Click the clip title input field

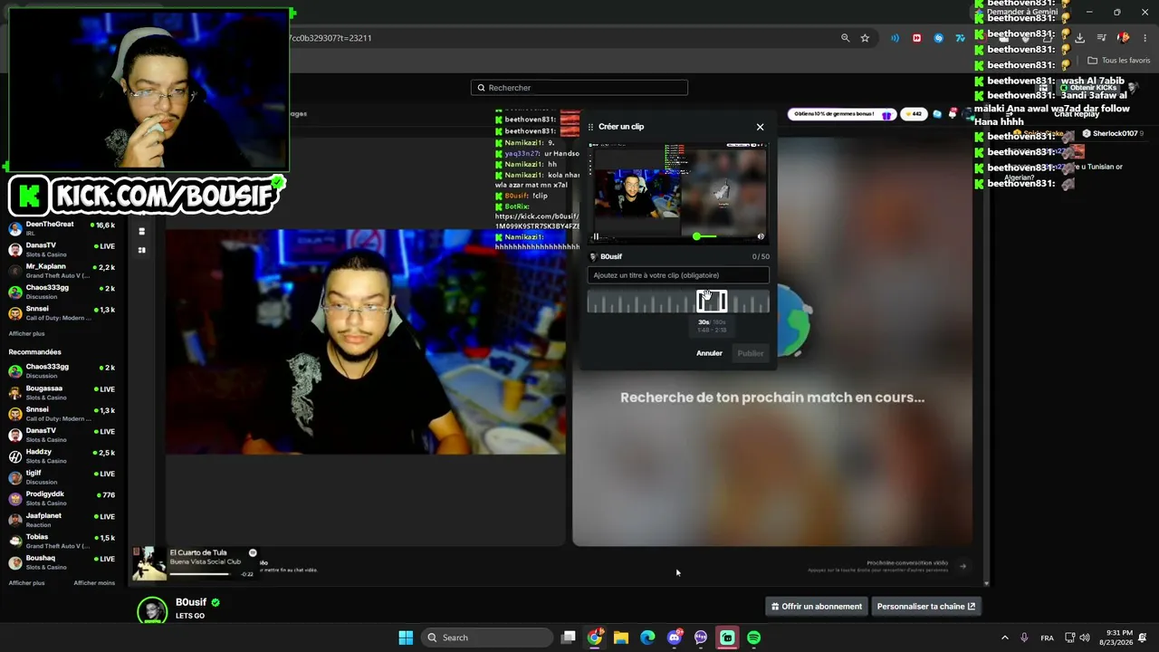678,275
